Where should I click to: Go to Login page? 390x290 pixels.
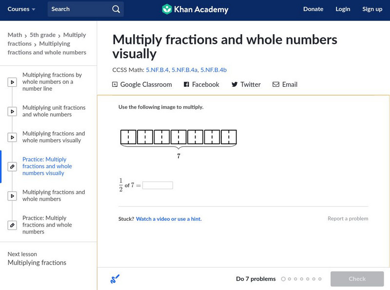(343, 9)
